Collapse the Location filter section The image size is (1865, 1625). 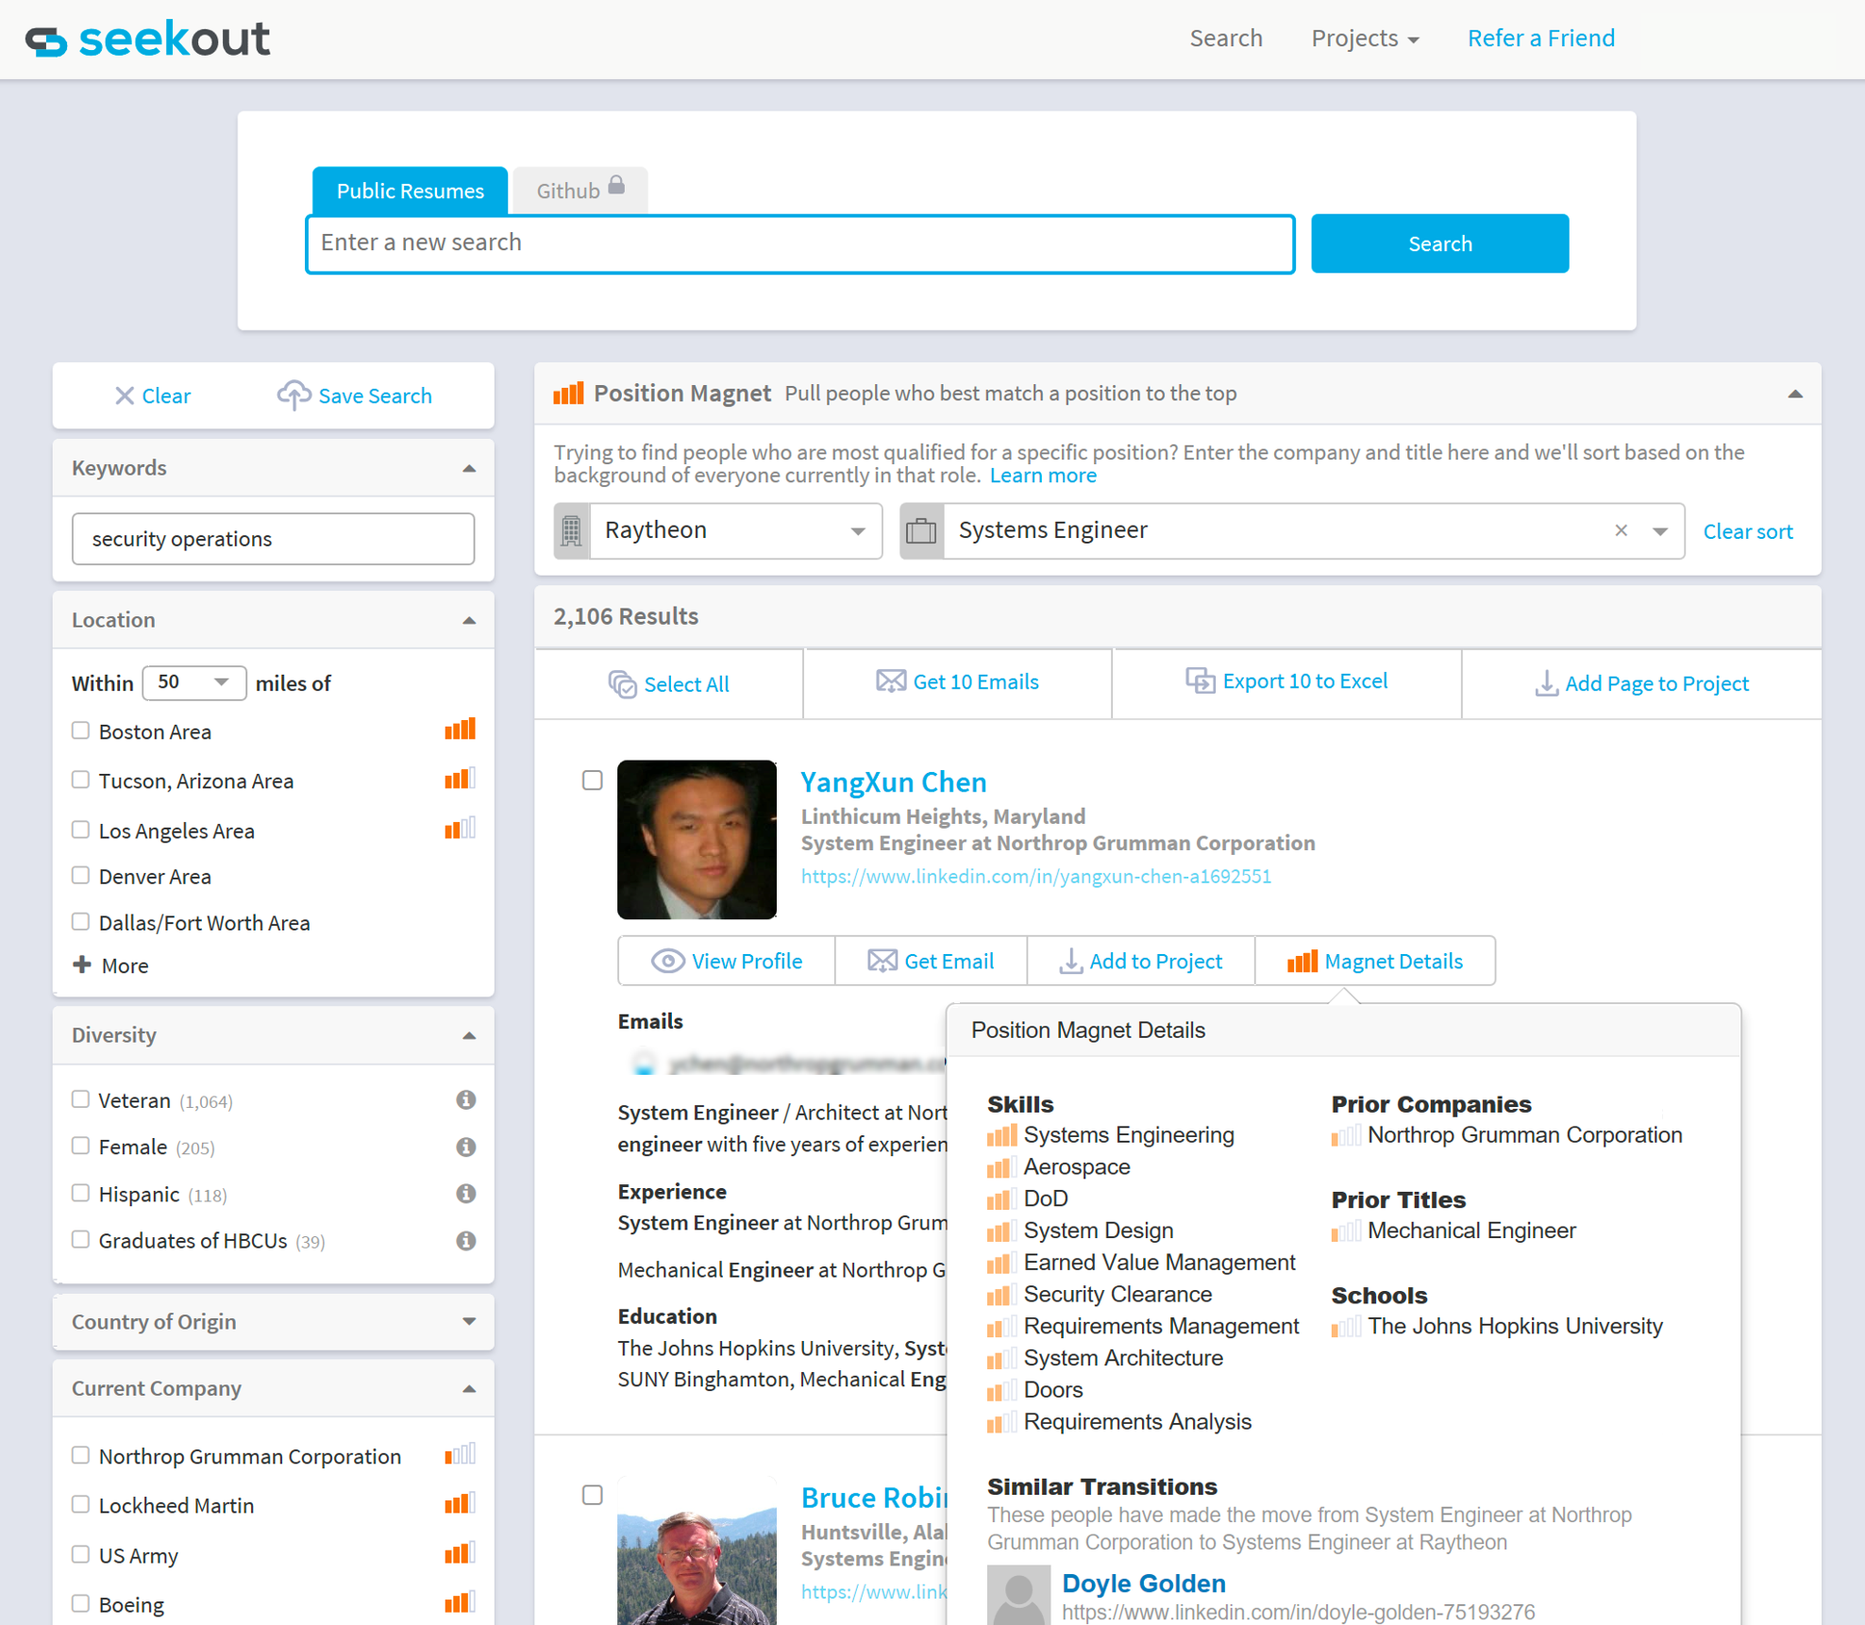pyautogui.click(x=469, y=621)
